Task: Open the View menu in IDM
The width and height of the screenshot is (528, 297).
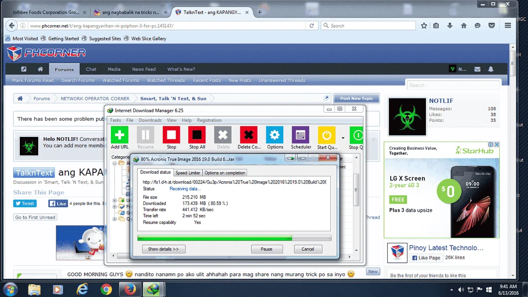Action: click(x=172, y=120)
